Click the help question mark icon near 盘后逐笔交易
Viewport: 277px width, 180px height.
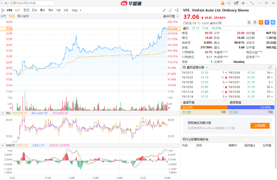click(184, 67)
